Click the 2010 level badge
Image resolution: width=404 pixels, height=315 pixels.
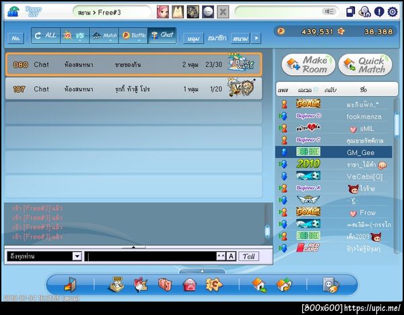[x=308, y=164]
